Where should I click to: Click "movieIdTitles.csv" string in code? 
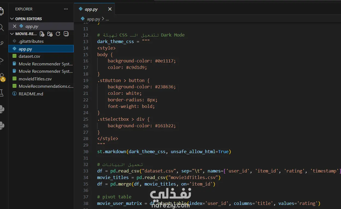point(193,177)
